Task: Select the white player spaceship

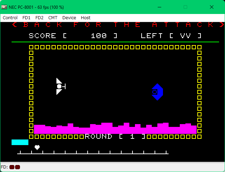Action: (x=60, y=86)
